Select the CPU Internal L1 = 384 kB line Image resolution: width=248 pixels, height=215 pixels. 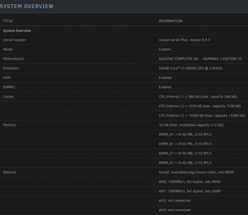(x=198, y=97)
